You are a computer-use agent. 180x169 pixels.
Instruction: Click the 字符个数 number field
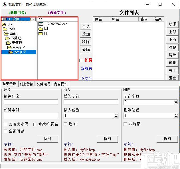[x=149, y=102]
